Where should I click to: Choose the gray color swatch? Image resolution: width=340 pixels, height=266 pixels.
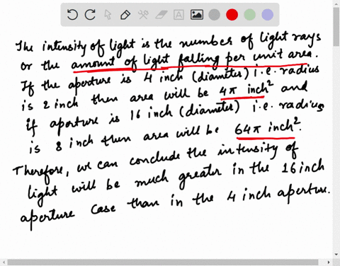pyautogui.click(x=215, y=15)
